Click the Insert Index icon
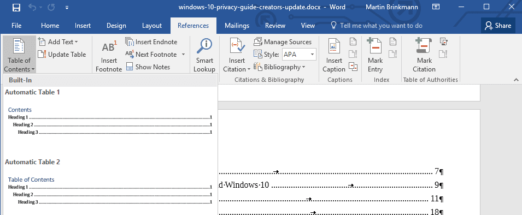 coord(393,41)
